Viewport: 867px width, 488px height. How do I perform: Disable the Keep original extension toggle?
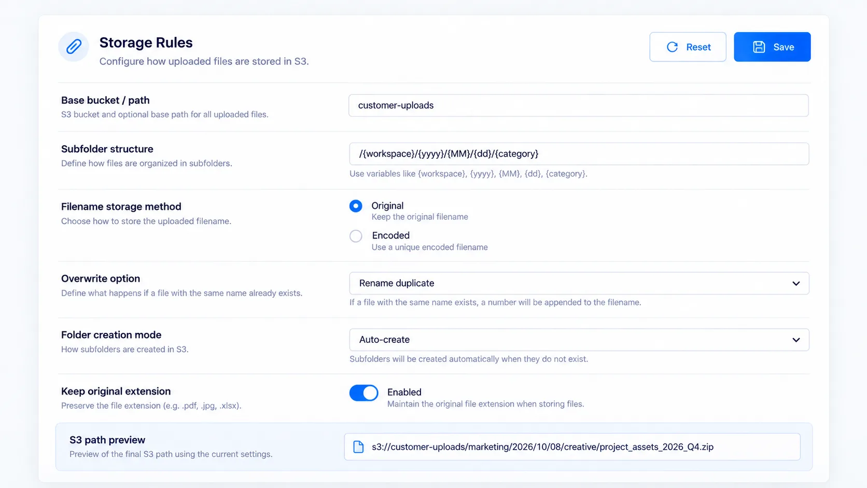pyautogui.click(x=363, y=393)
